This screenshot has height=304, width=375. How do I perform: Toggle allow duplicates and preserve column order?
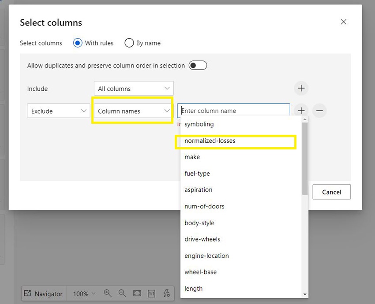point(198,66)
